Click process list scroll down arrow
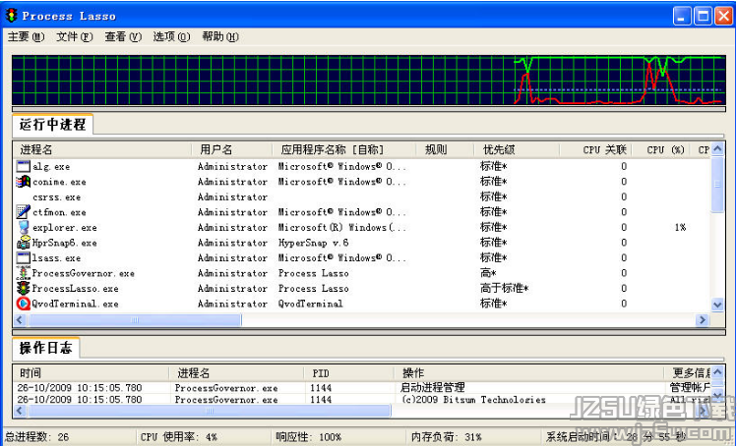 pyautogui.click(x=717, y=305)
